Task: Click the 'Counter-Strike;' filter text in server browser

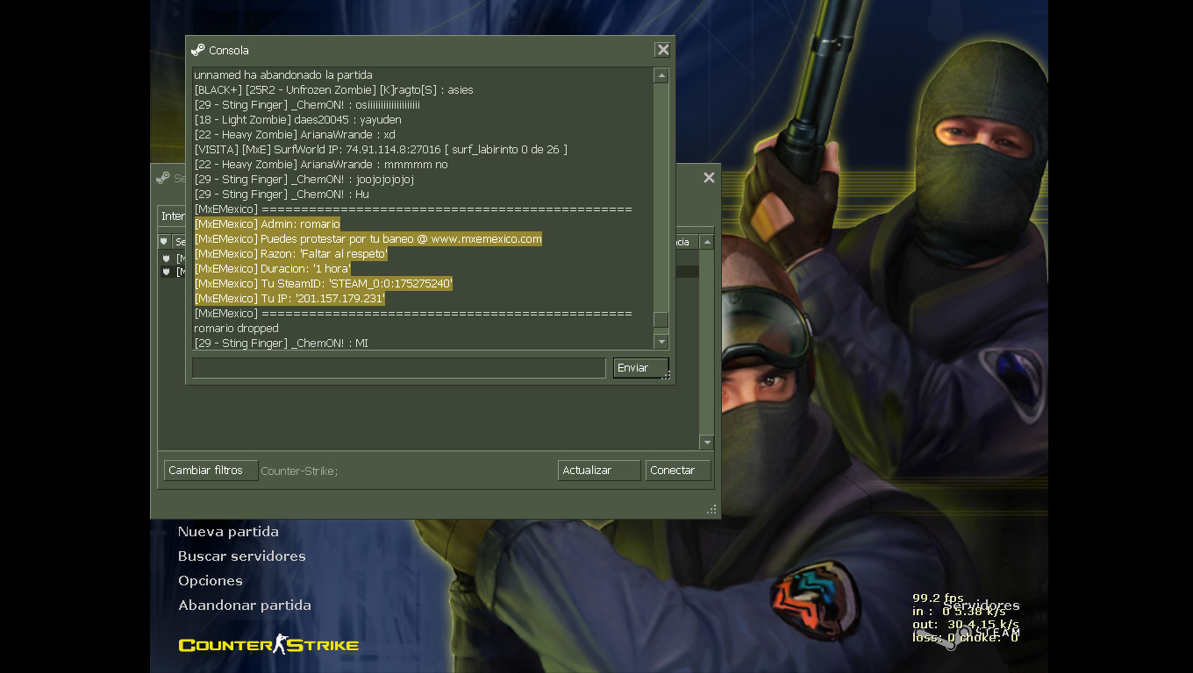Action: coord(299,471)
